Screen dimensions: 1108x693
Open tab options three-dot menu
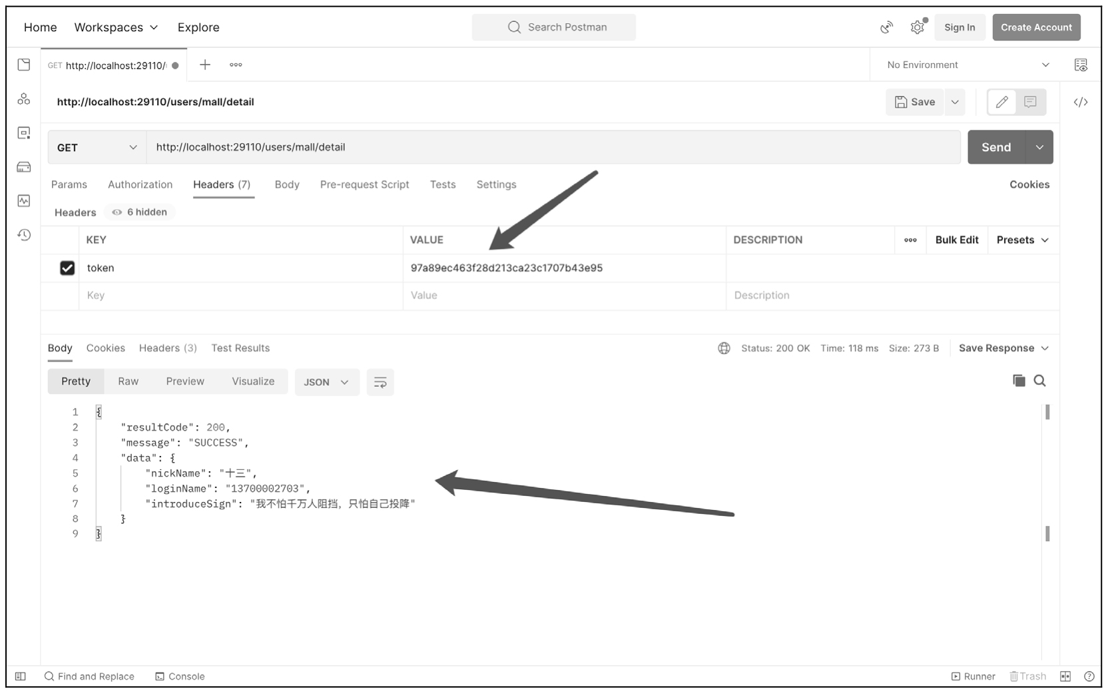(x=236, y=65)
